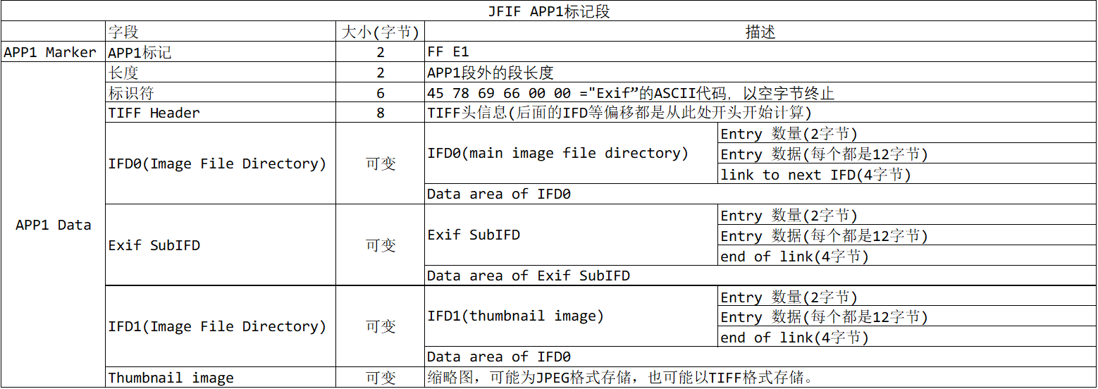Click the "标识符" field cell
1098x389 pixels.
[x=131, y=93]
